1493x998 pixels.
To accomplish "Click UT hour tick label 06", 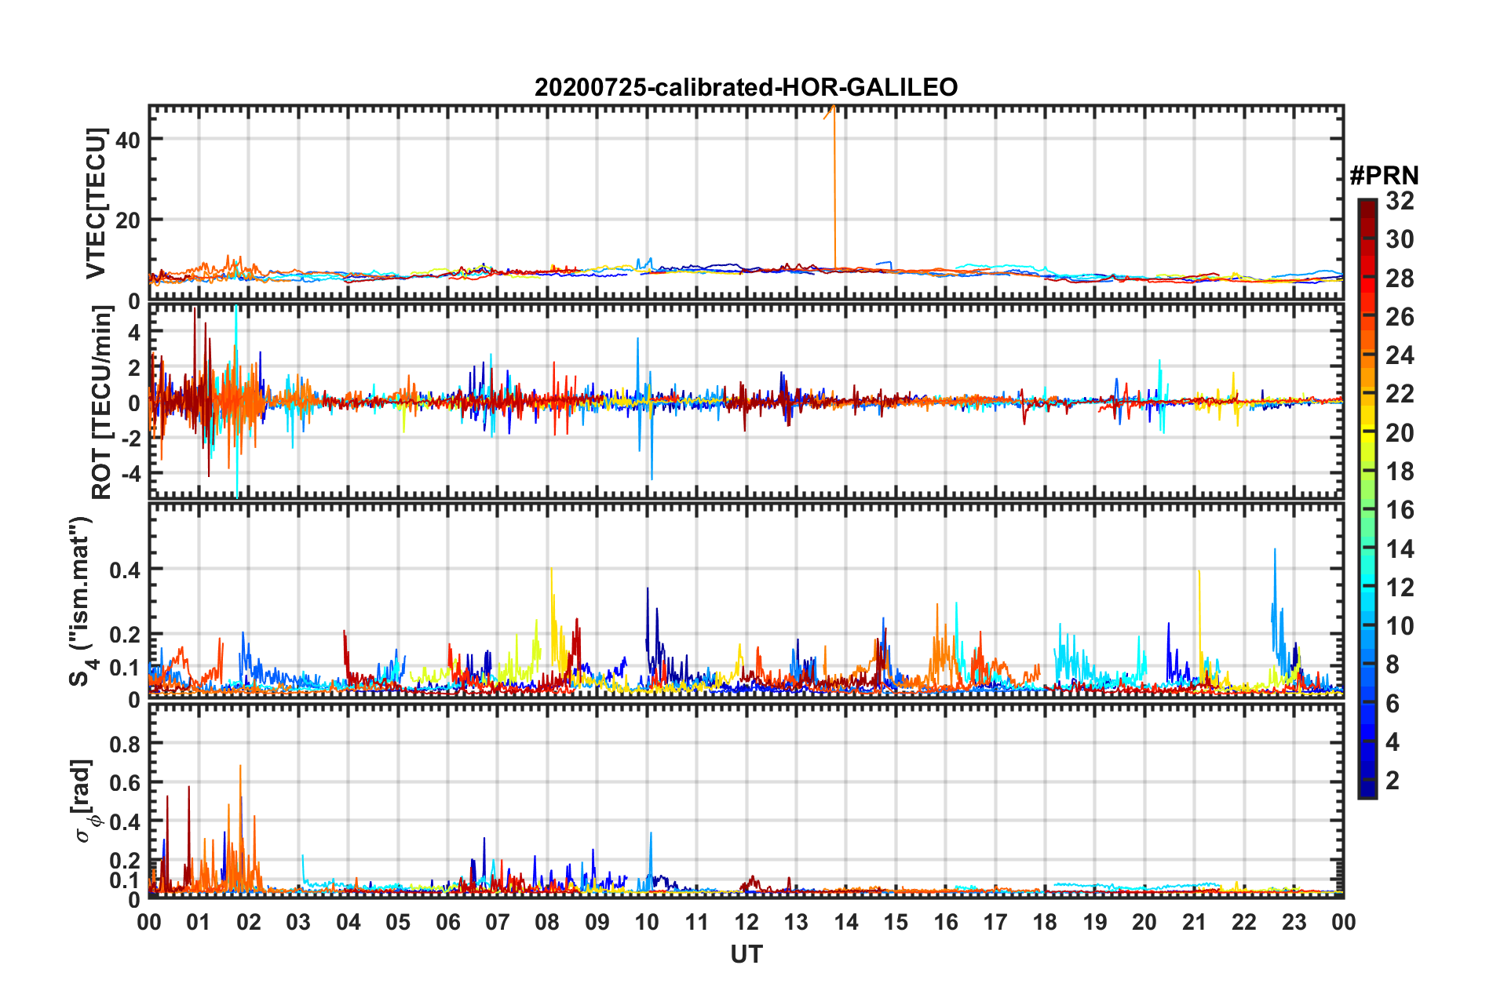I will point(447,922).
